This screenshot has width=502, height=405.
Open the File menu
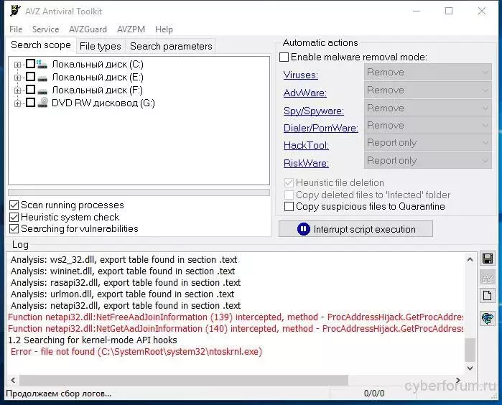pyautogui.click(x=16, y=29)
